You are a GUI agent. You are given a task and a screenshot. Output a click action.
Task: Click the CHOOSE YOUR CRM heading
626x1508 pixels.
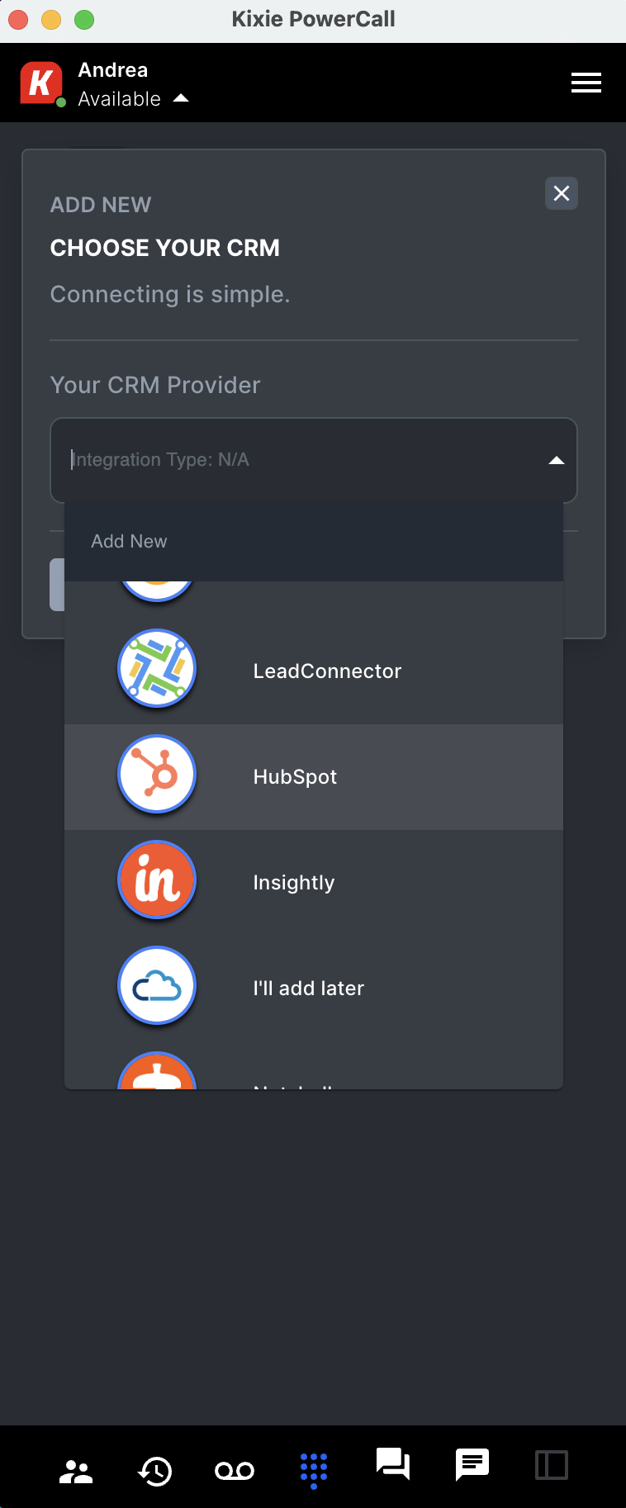pyautogui.click(x=165, y=248)
